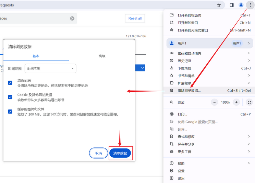The image size is (255, 183).
Task: Click the 用户1 profile person icon
Action: tap(172, 43)
